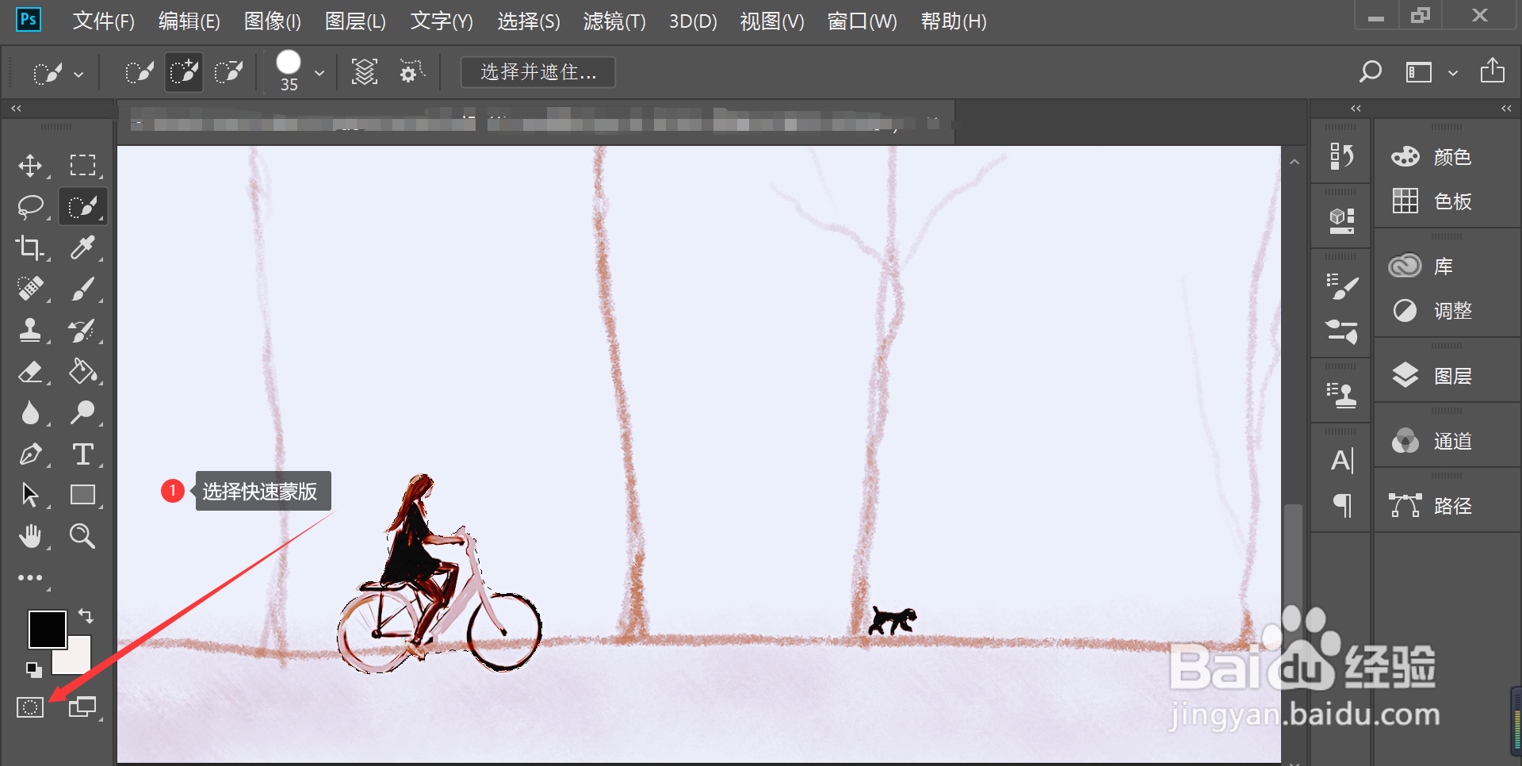
Task: Open the 路径 Paths panel
Action: point(1432,506)
